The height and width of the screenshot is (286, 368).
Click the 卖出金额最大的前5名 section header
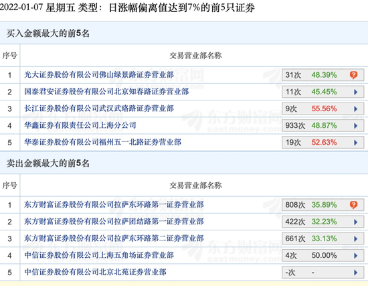[x=48, y=163]
